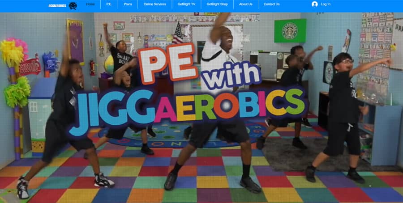The image size is (403, 203).
Task: Click the Jiggaerobics badge icon beside logo
Action: click(x=73, y=6)
